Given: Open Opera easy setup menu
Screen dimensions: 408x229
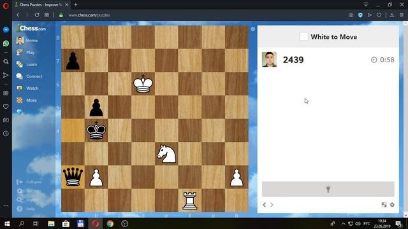Looking at the screenshot, I should click(x=402, y=15).
